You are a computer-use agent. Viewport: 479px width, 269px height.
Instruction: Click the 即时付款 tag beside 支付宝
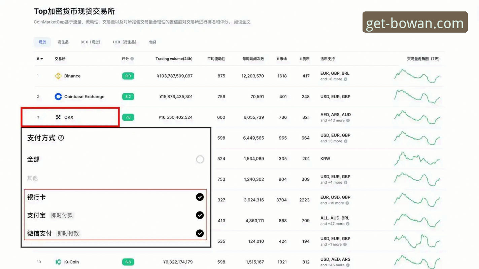pos(62,215)
